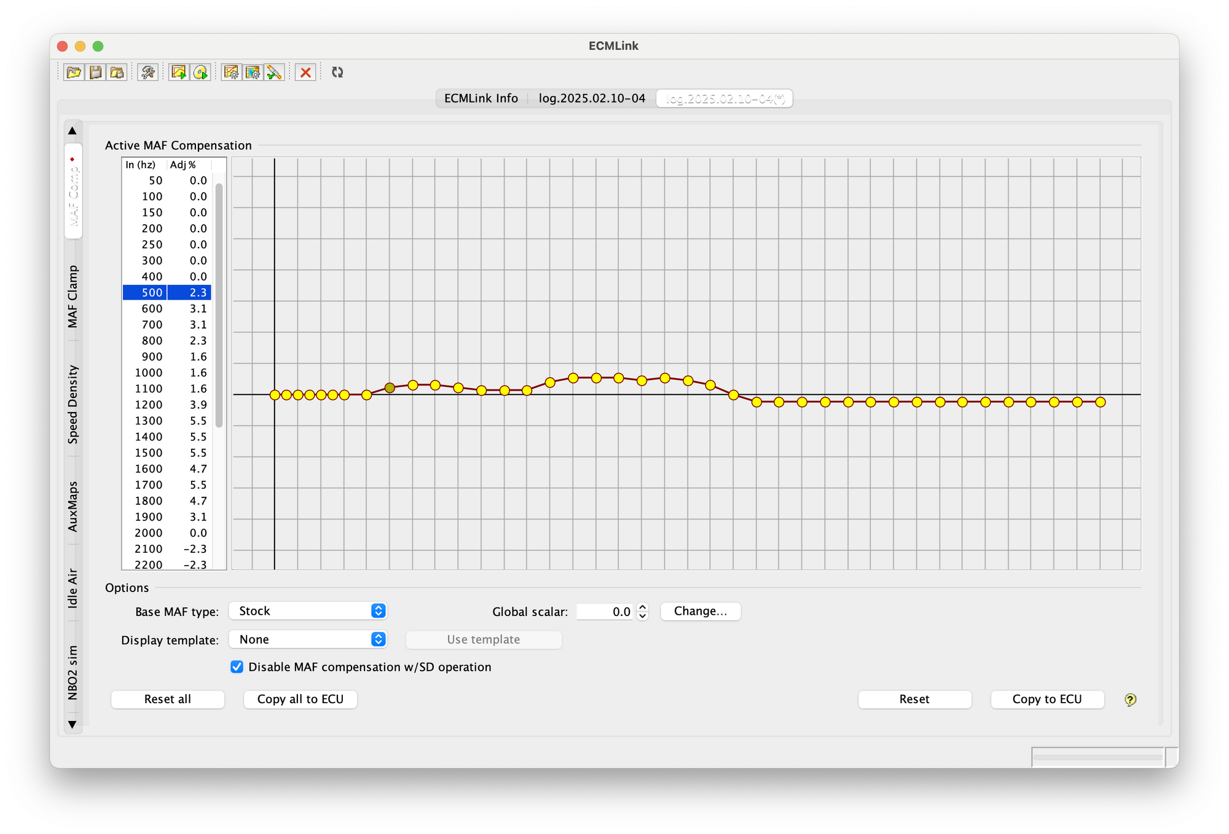This screenshot has height=834, width=1229.
Task: Click the highlighted "2.3" value in the 500 row
Action: pos(189,293)
